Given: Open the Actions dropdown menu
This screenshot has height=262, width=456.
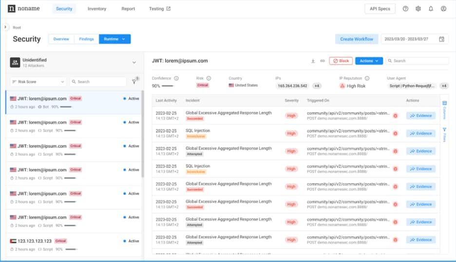Looking at the screenshot, I should coord(369,61).
